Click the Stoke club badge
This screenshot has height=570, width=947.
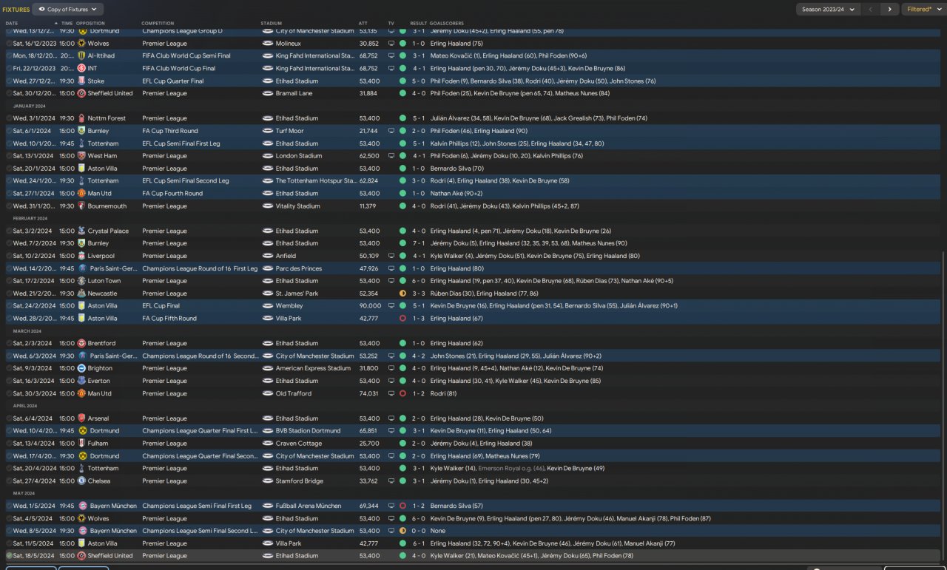coord(81,81)
